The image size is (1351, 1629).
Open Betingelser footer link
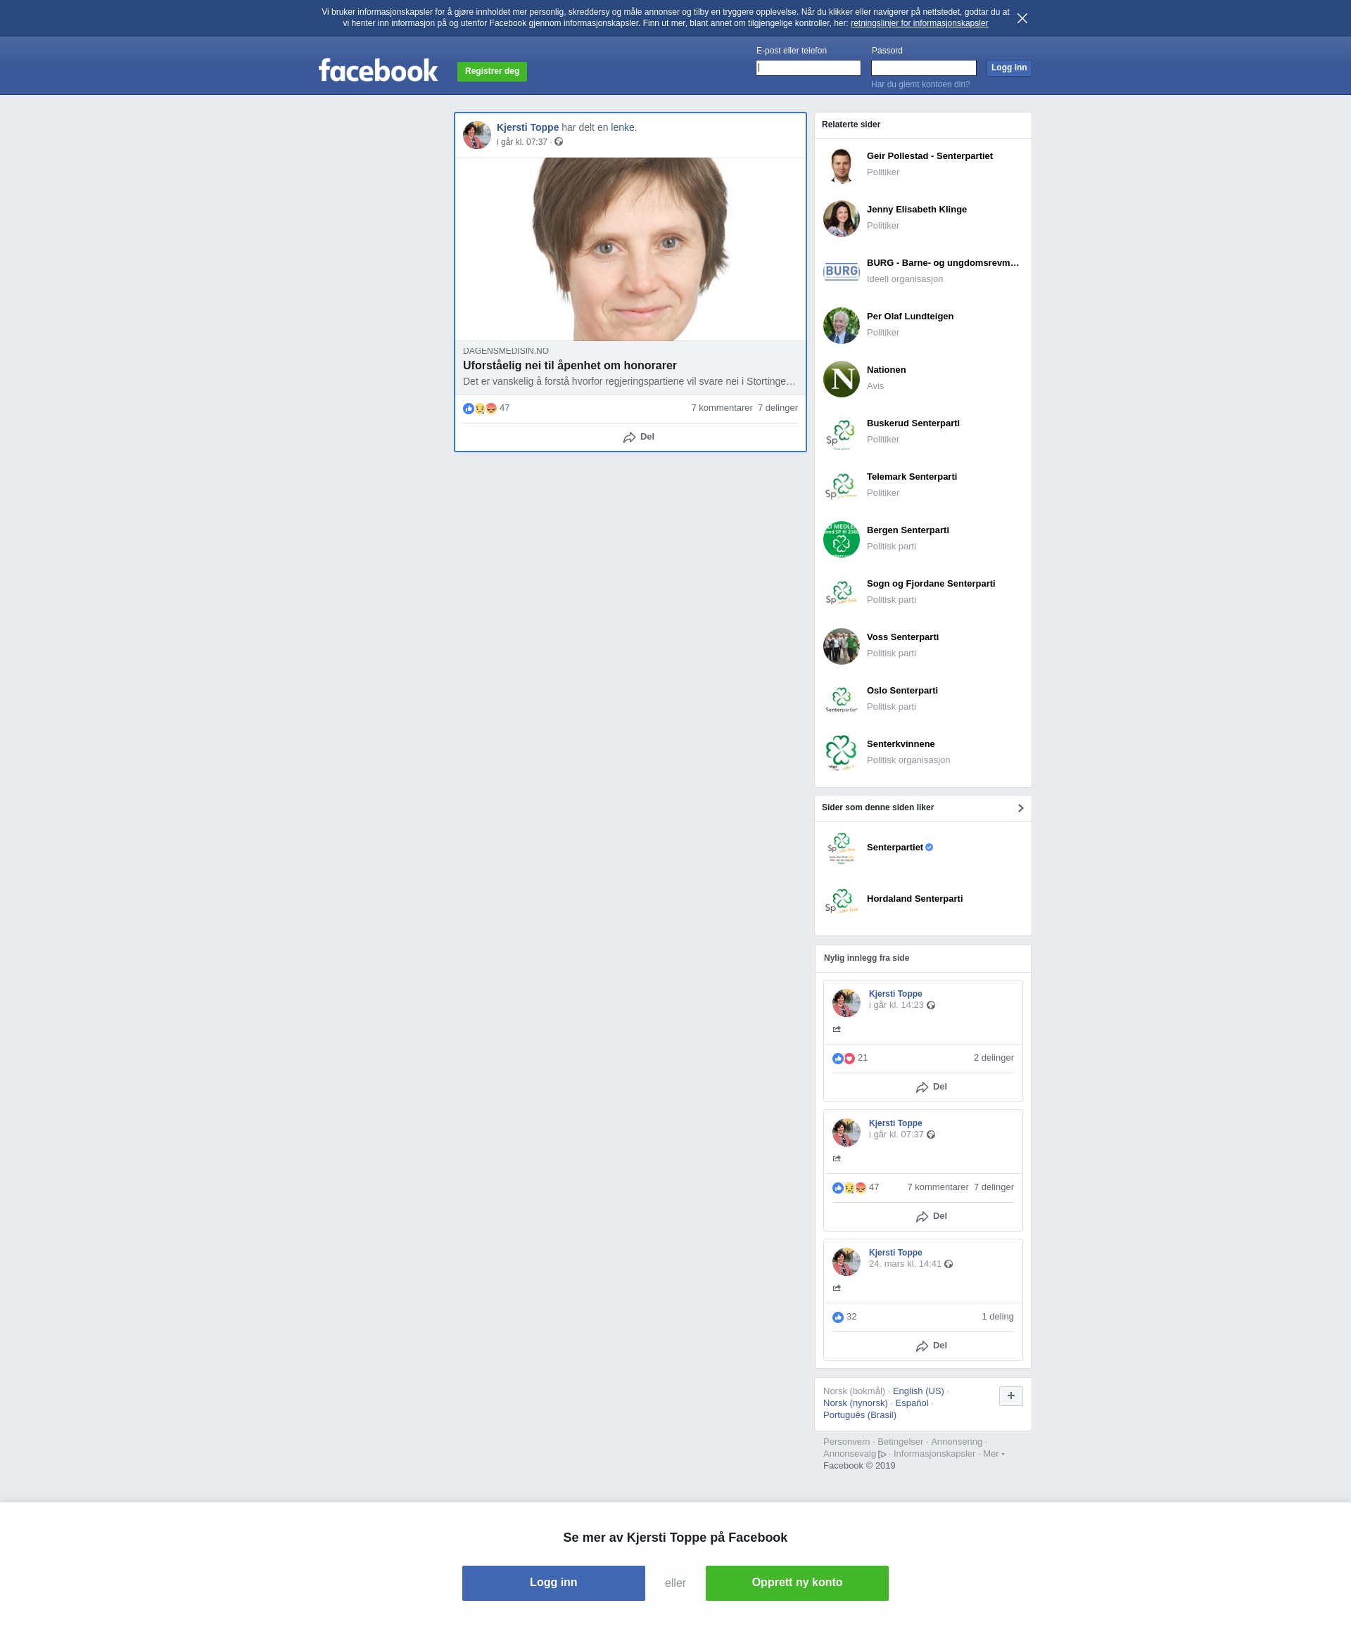(900, 1442)
